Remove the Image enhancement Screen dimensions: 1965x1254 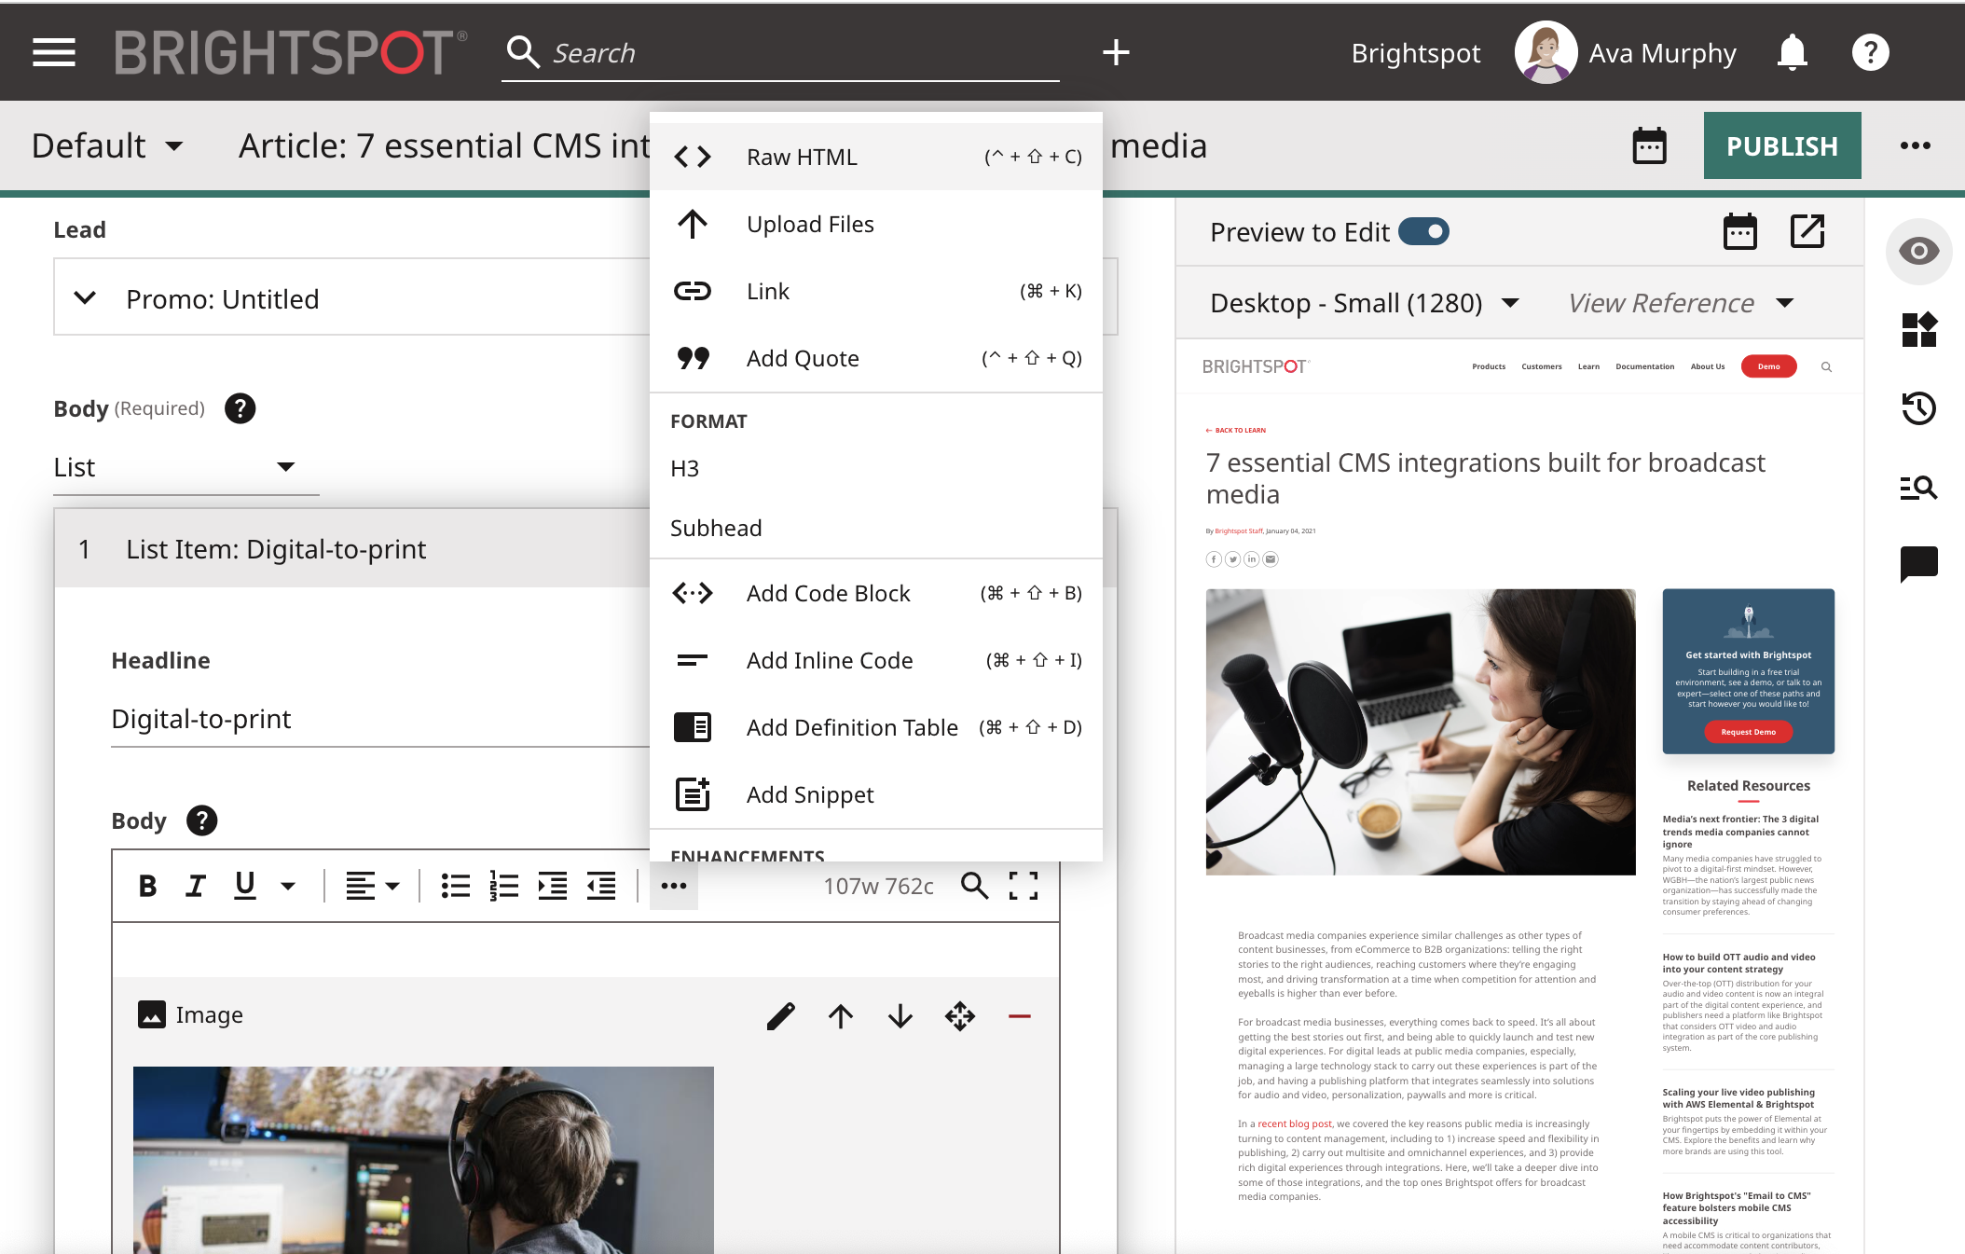coord(1019,1016)
